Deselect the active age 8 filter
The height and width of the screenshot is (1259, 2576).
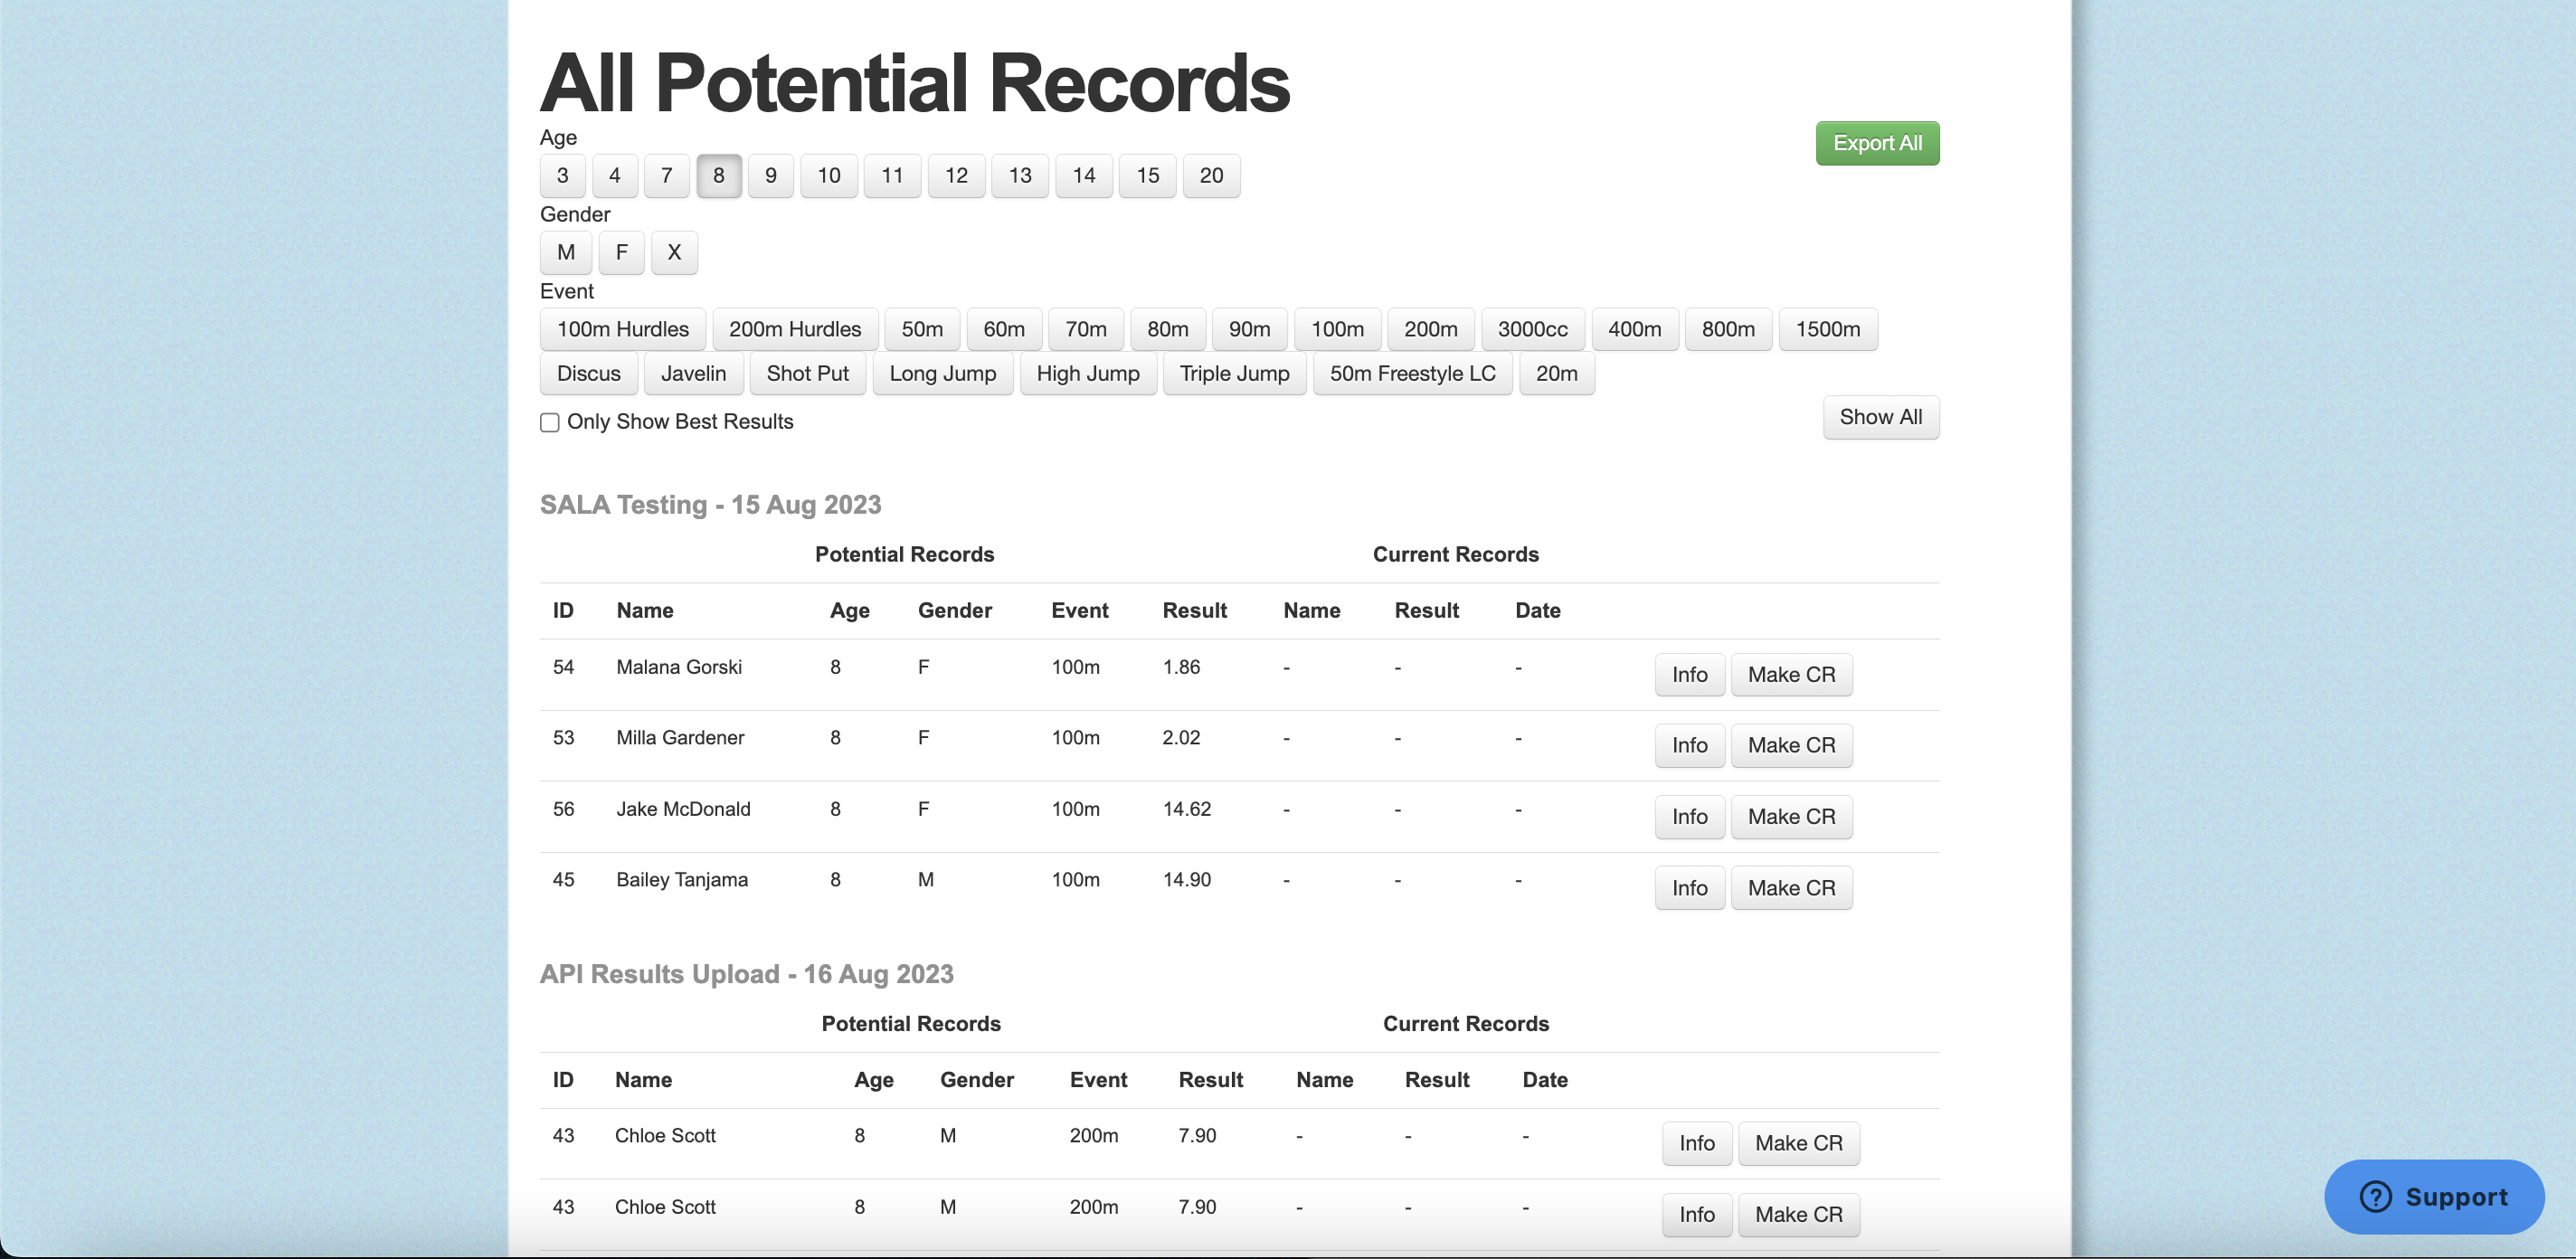point(719,176)
